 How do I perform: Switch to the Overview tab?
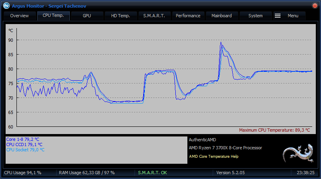(x=19, y=16)
